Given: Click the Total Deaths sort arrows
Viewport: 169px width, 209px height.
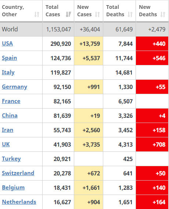Looking at the screenshot, I should point(130,14).
